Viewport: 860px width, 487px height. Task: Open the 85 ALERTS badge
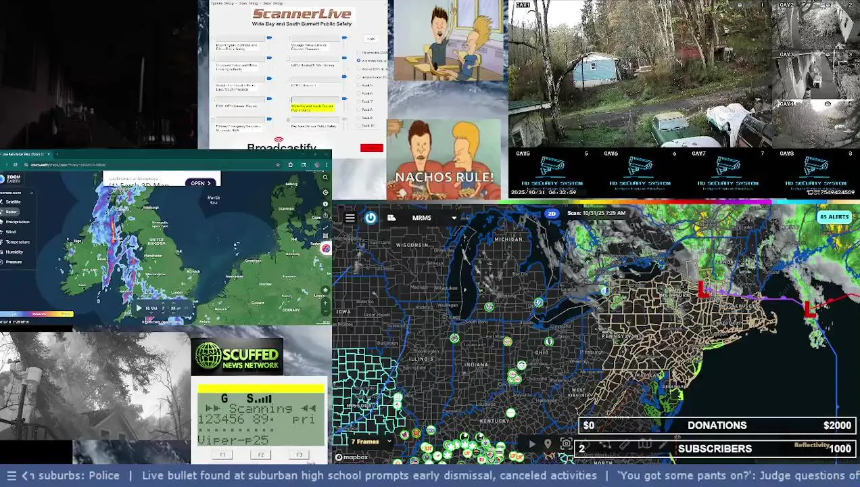pos(834,217)
